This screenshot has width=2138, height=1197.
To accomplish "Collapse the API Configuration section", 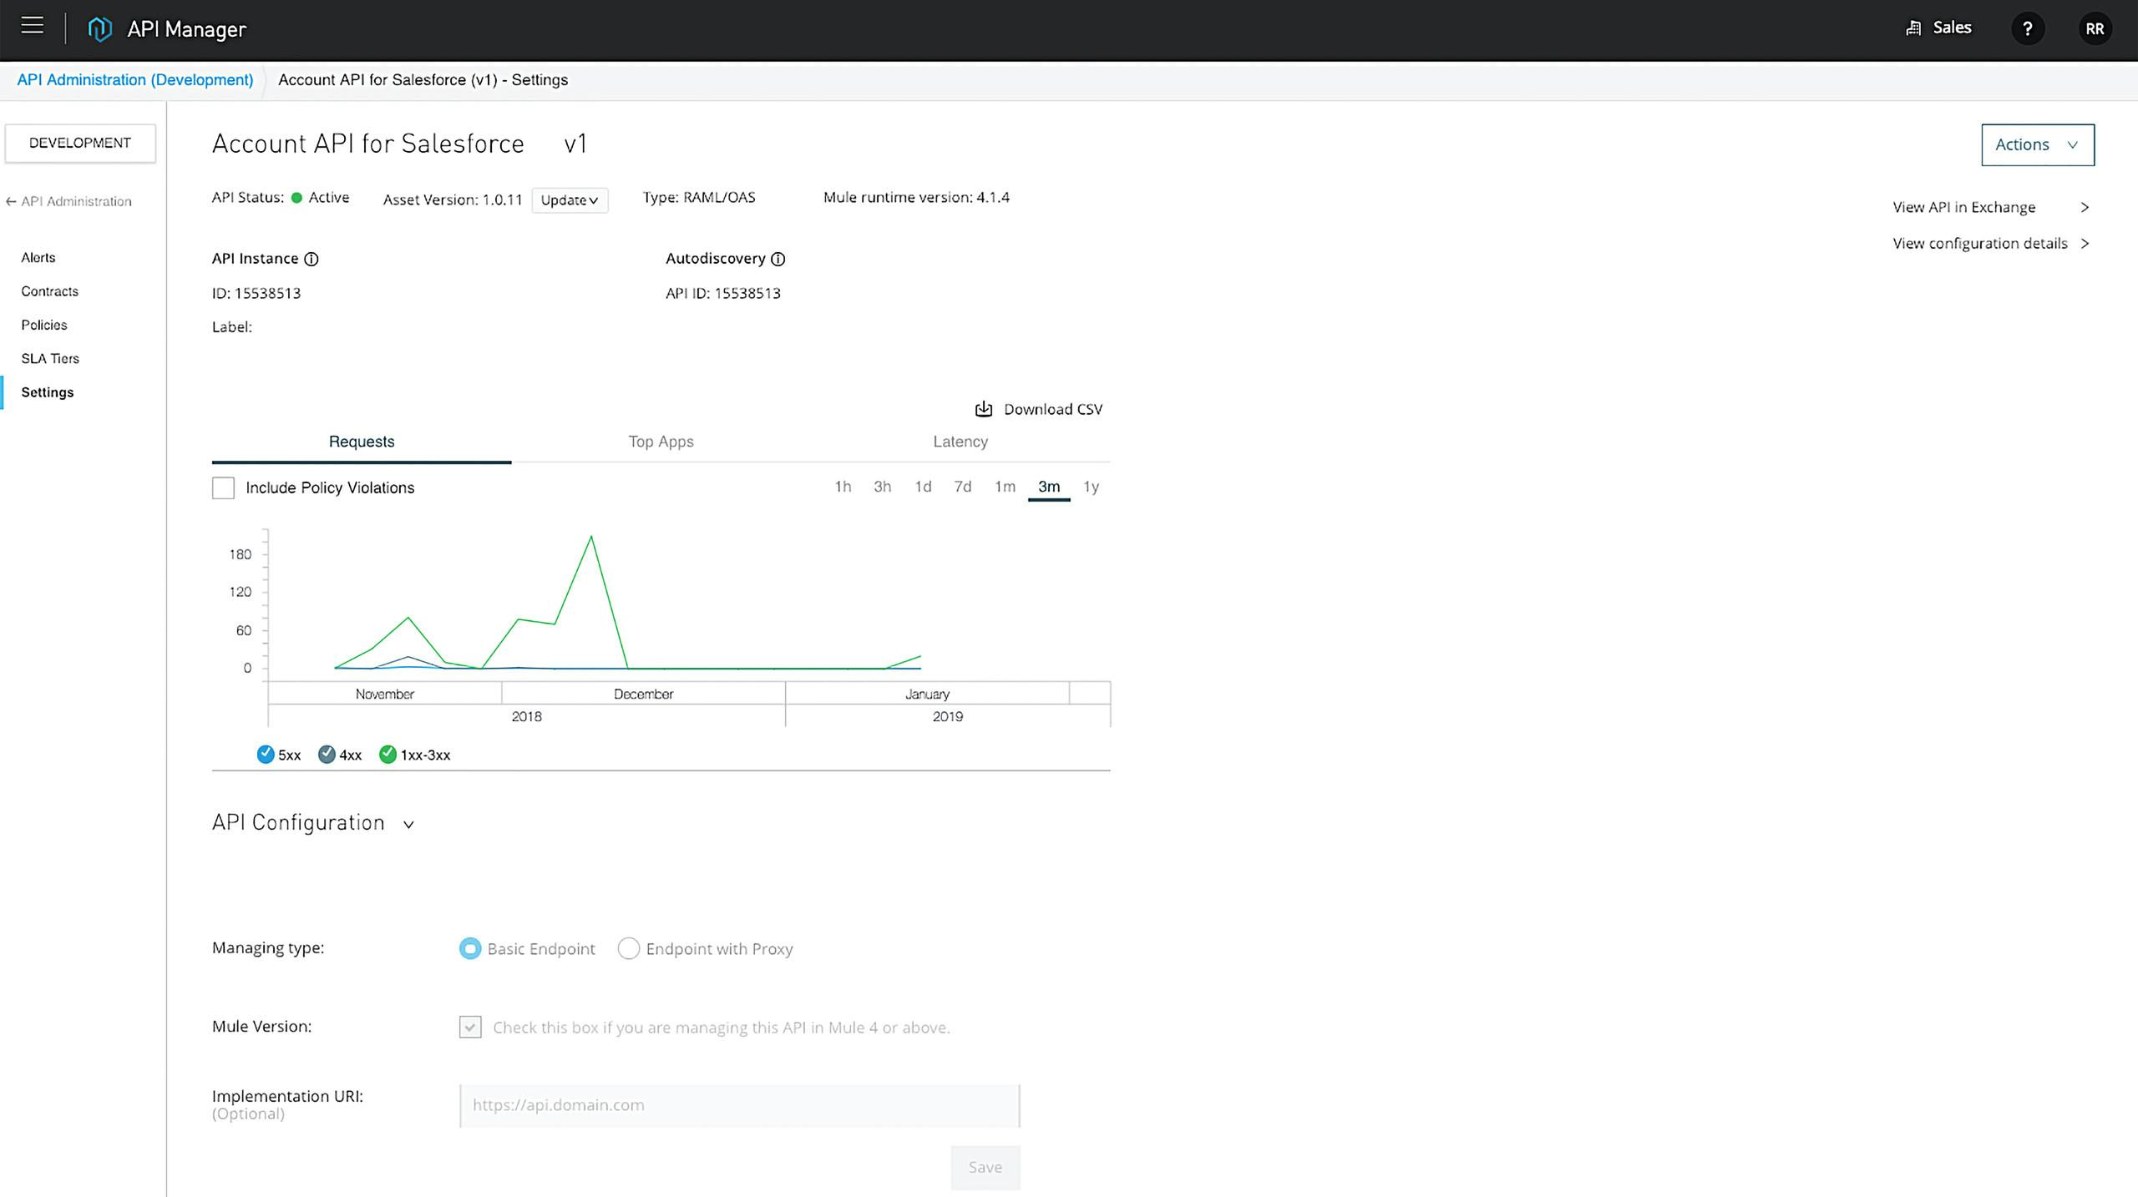I will (408, 825).
